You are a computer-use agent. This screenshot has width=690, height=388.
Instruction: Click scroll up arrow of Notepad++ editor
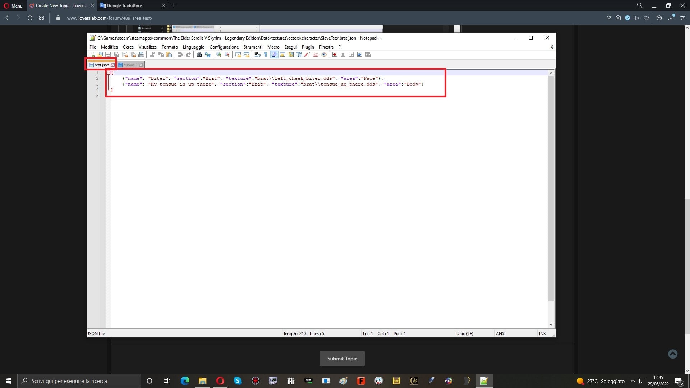tap(551, 73)
